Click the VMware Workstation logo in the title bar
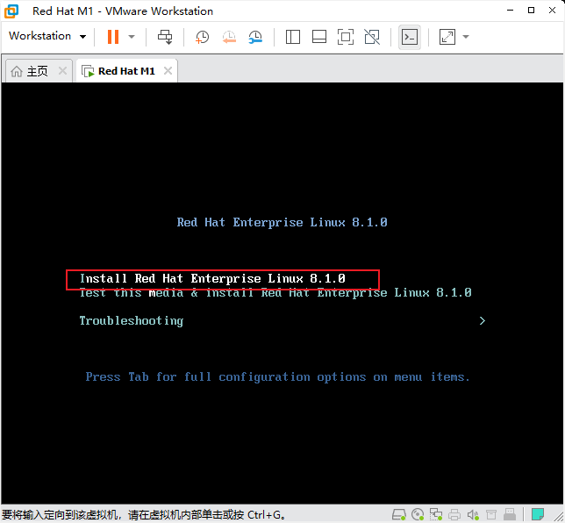The width and height of the screenshot is (565, 523). (11, 11)
